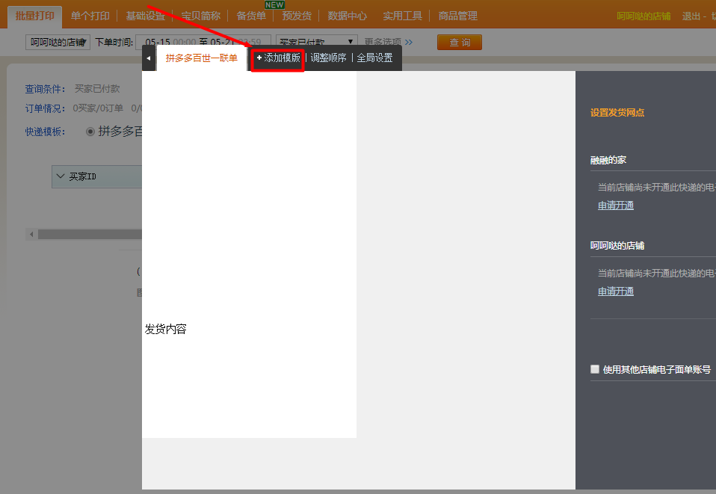Switch to the 拼多多百世一联单 tab
Viewport: 716px width, 494px height.
click(202, 58)
